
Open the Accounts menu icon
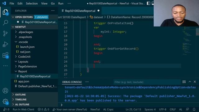pos(5,91)
